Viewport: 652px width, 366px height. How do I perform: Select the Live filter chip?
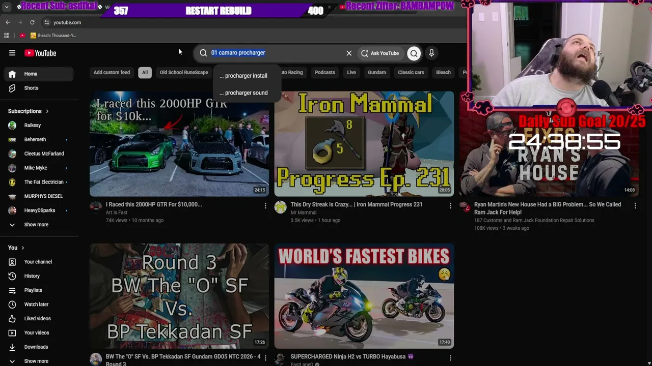click(x=351, y=72)
